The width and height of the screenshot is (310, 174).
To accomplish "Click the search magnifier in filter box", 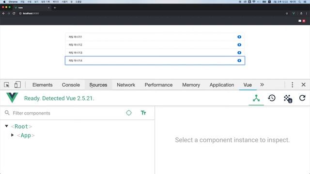I will click(x=7, y=113).
